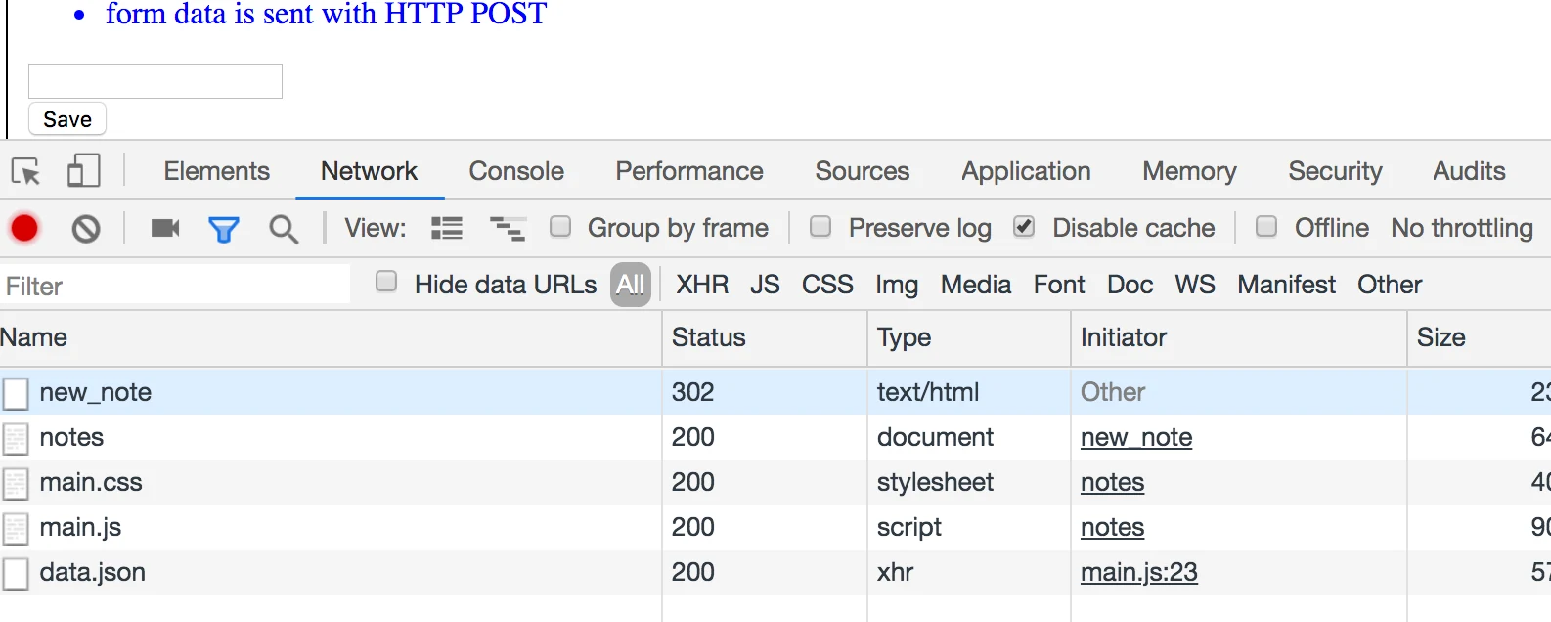Open the main.js:23 initiator link
Screen dimensions: 1551x622
tap(1139, 572)
